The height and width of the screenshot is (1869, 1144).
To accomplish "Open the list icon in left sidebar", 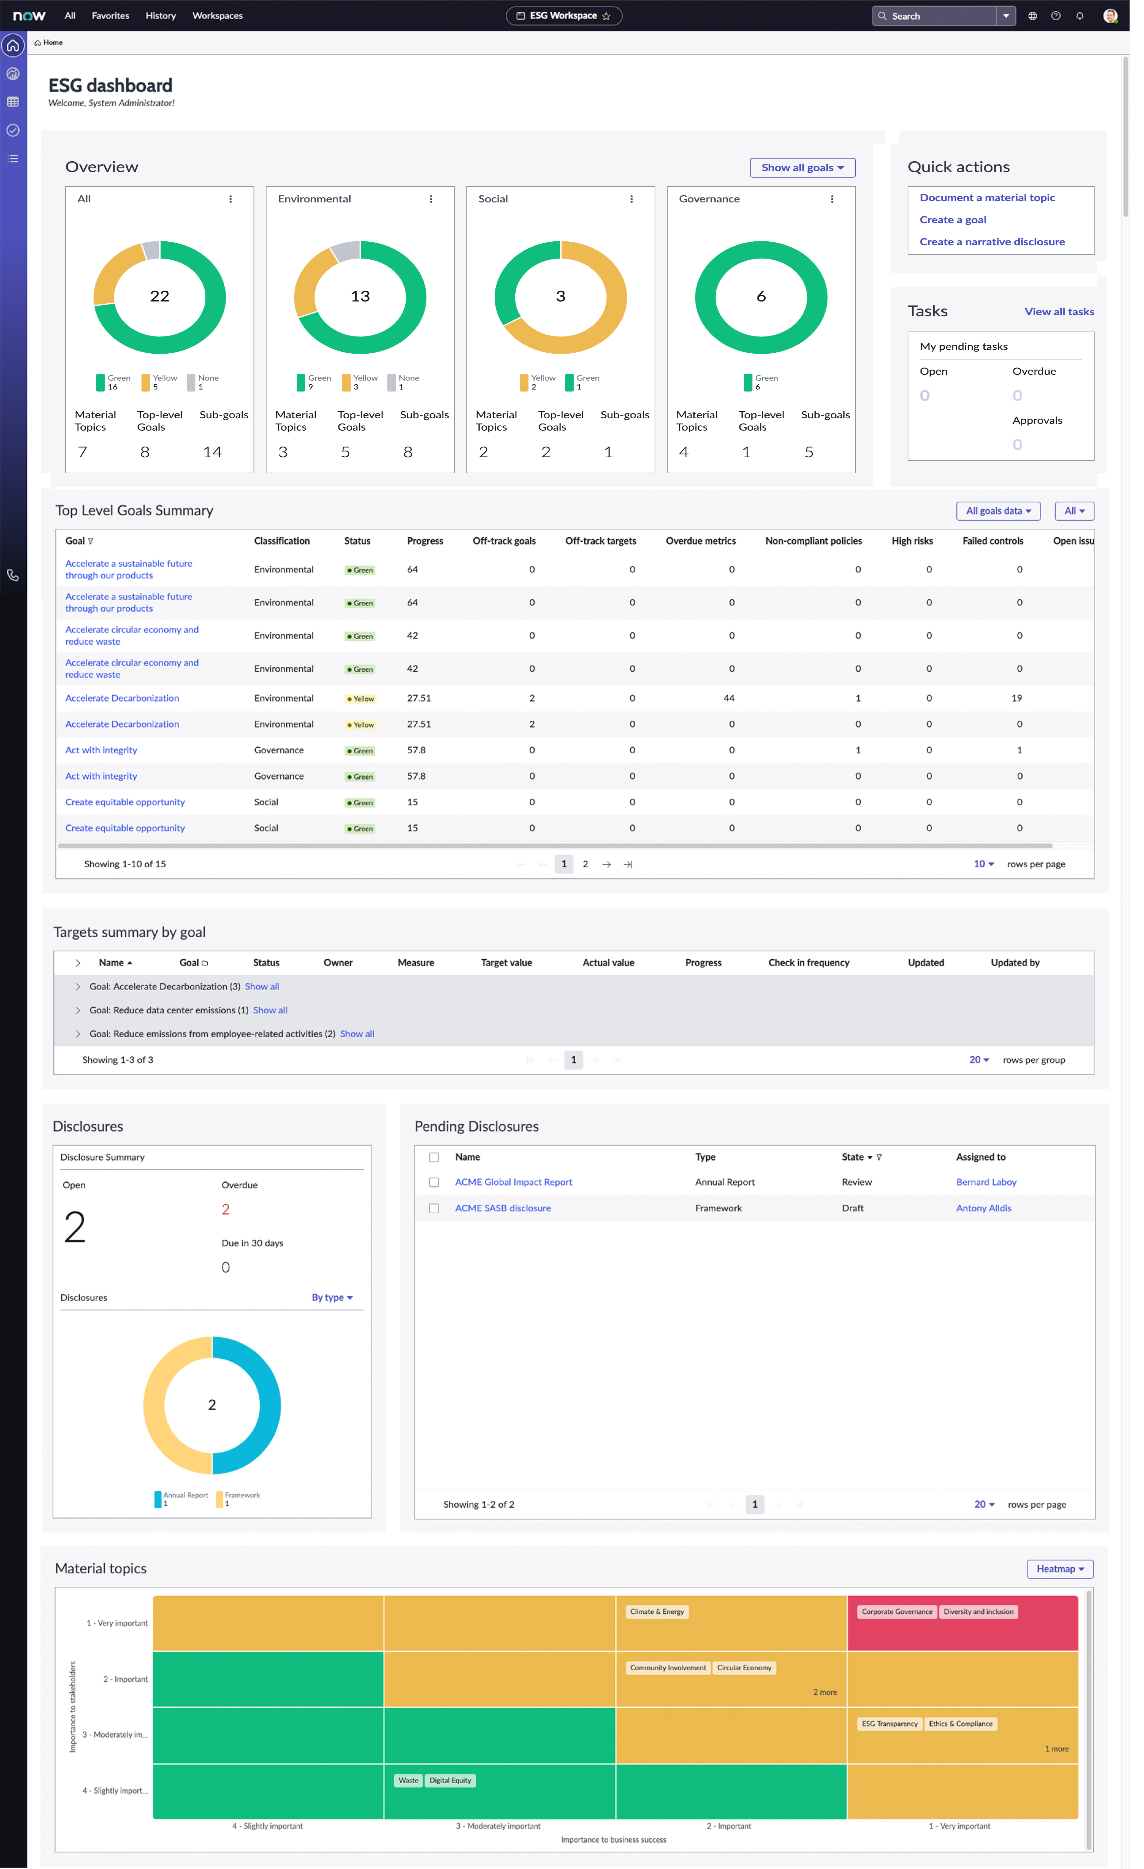I will 13,159.
